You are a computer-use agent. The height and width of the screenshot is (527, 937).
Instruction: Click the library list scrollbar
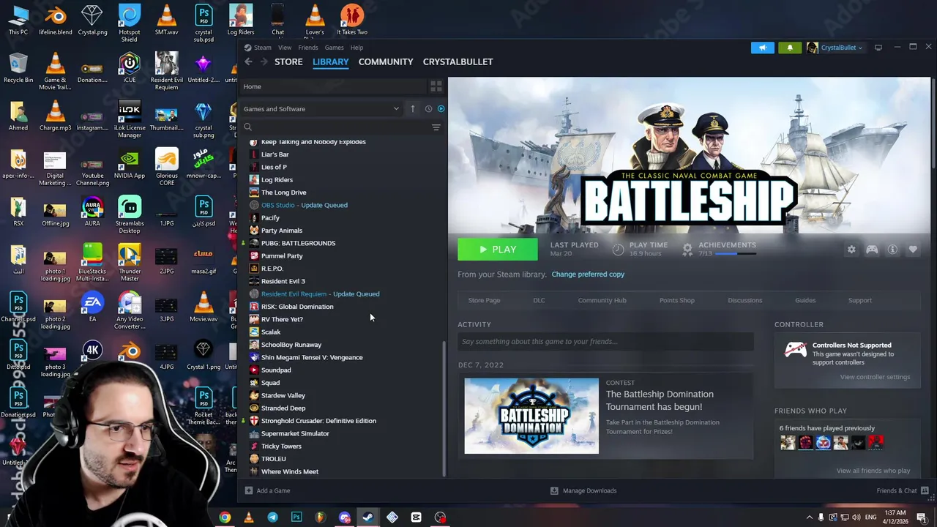[444, 408]
